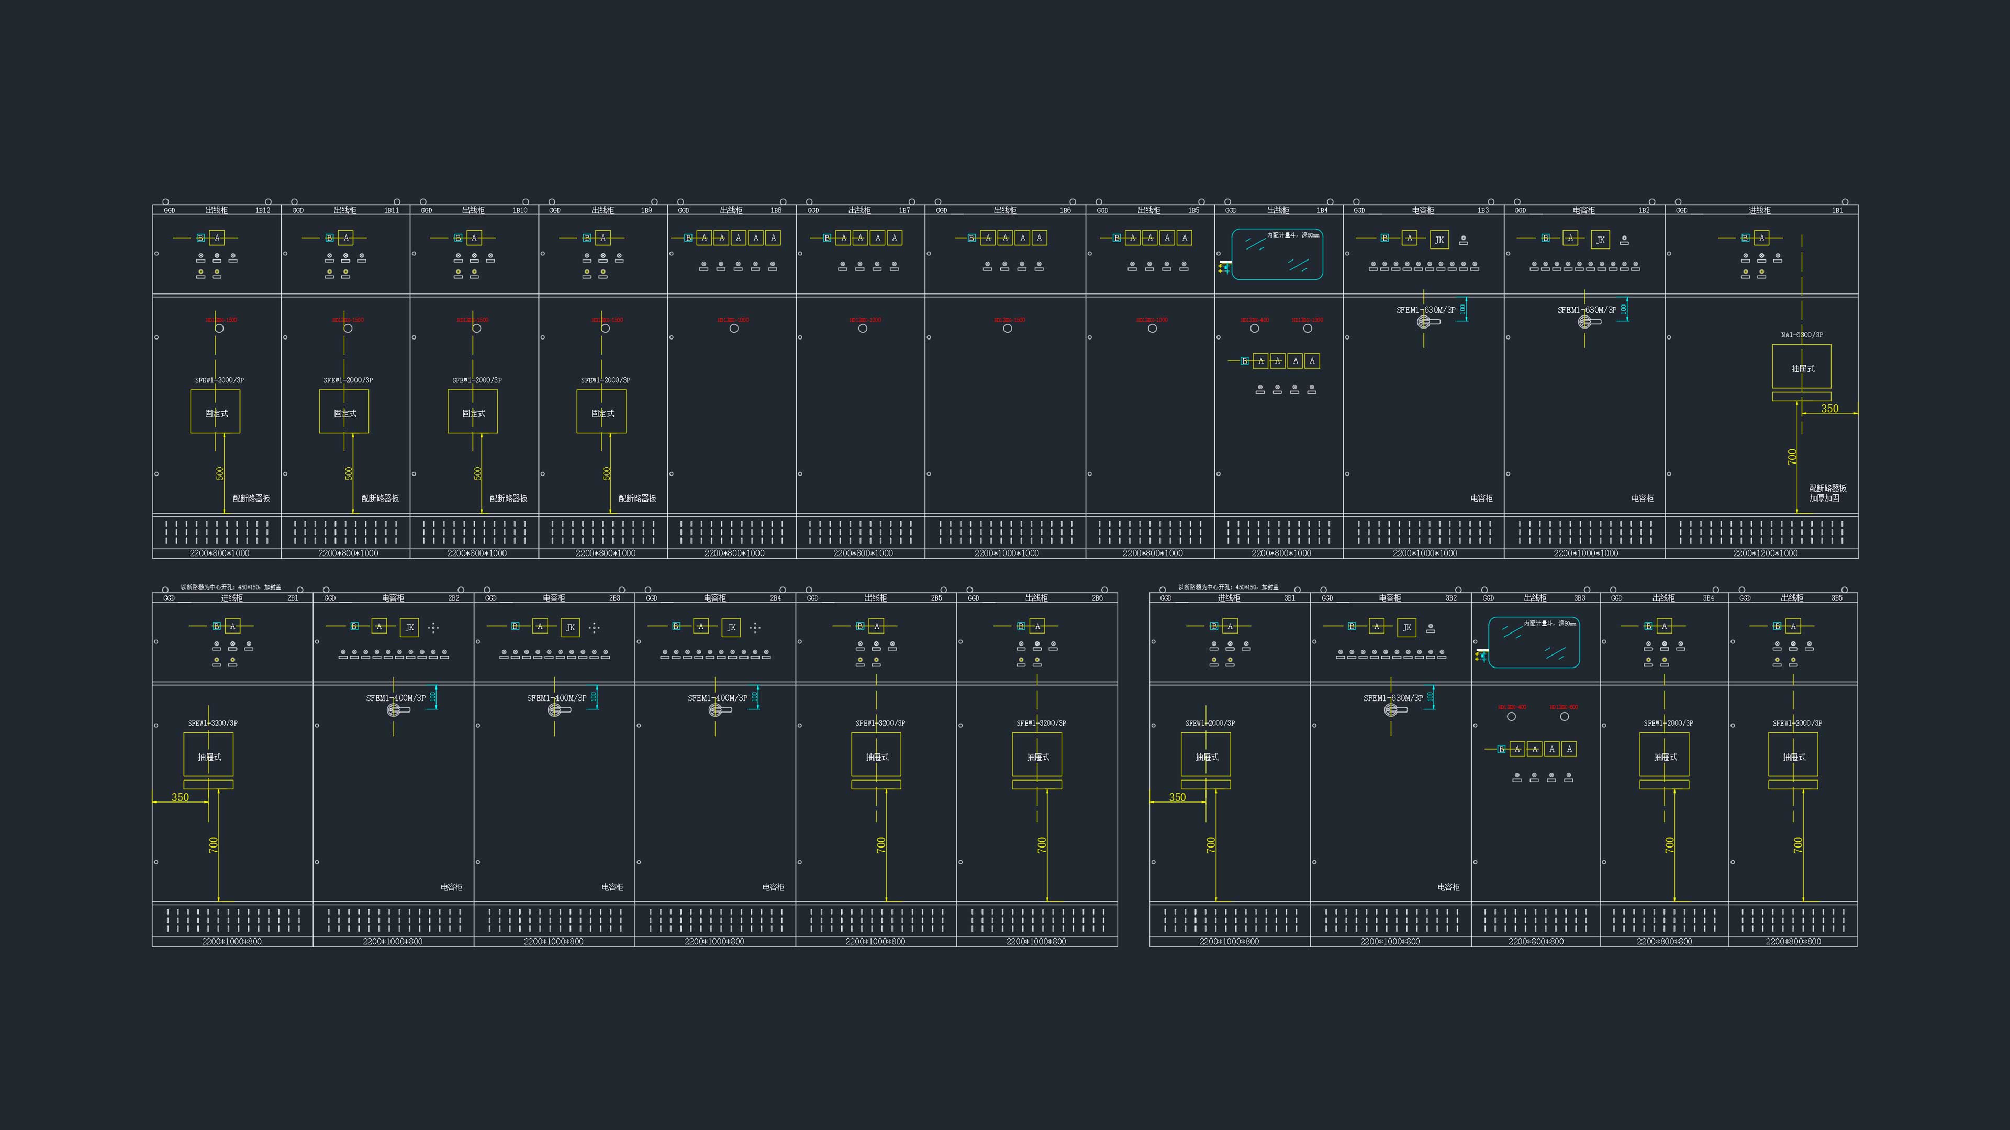
Task: Select the cabinet label 3B5
Action: coord(1837,598)
